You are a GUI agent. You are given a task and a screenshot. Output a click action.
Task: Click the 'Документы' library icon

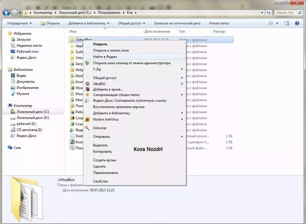[x=13, y=82]
